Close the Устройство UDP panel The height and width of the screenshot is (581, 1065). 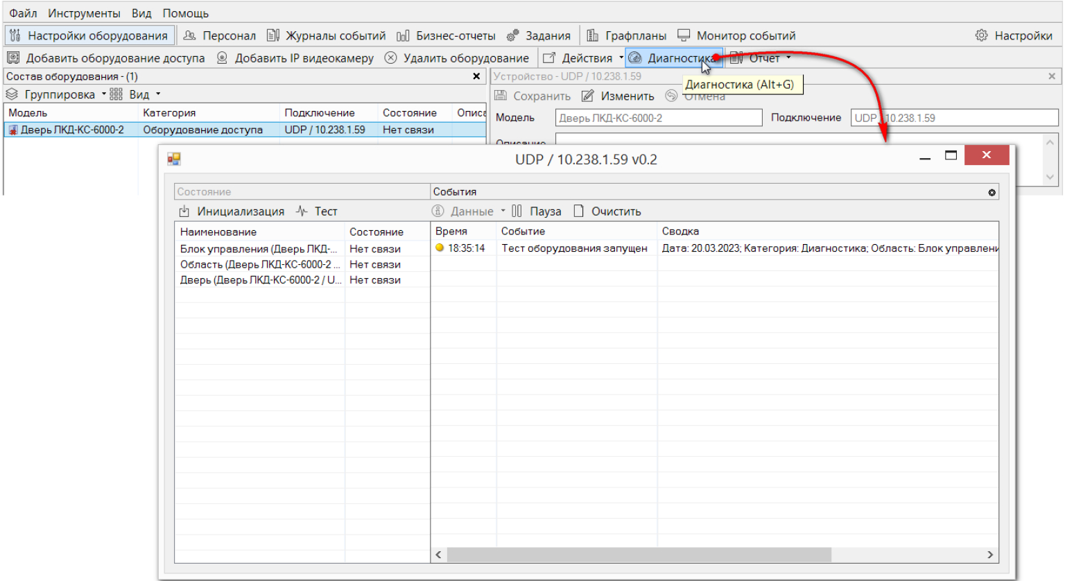(1052, 76)
